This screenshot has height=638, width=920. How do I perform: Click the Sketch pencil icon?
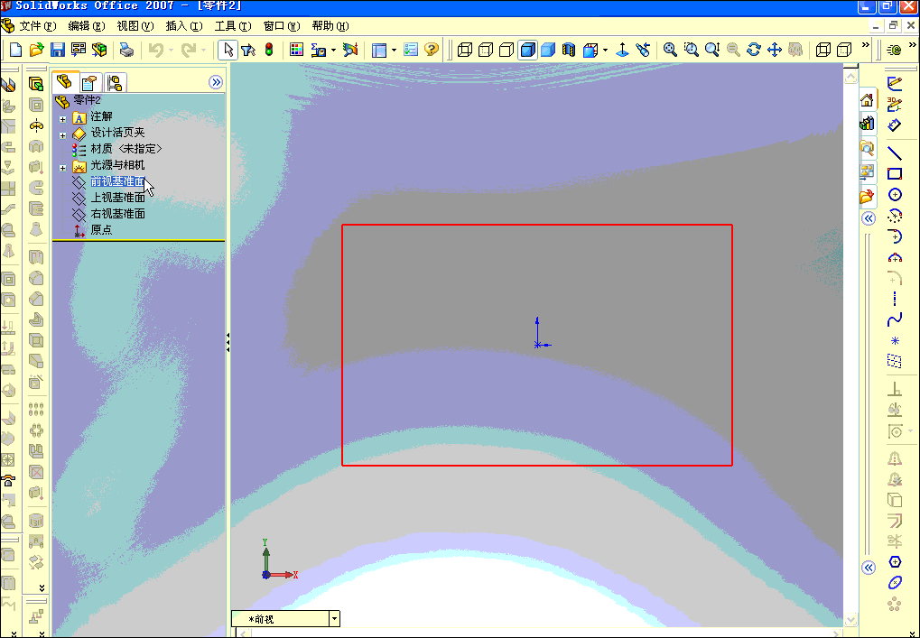tap(894, 83)
